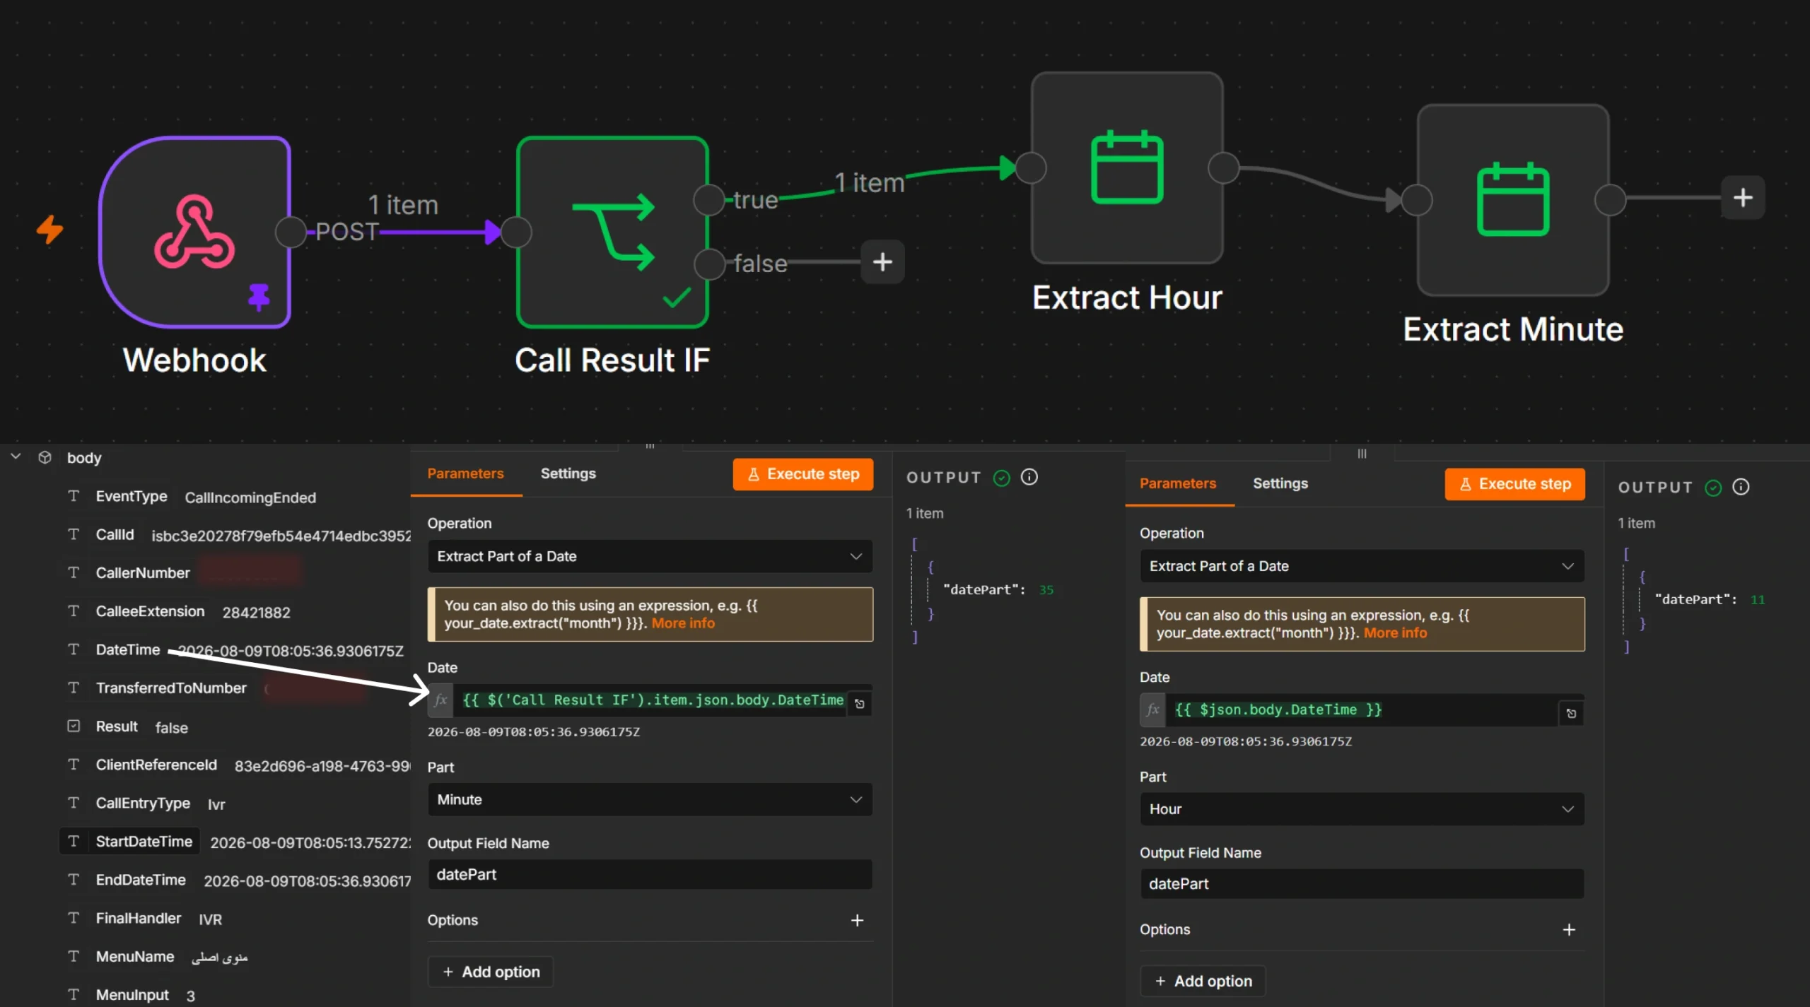Click the orange trigger lightning bolt icon

tap(49, 230)
